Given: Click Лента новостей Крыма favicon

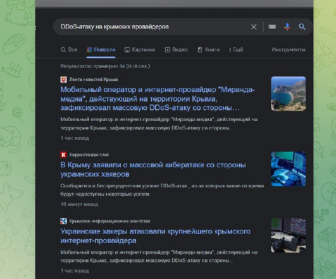Looking at the screenshot, I should tap(64, 80).
